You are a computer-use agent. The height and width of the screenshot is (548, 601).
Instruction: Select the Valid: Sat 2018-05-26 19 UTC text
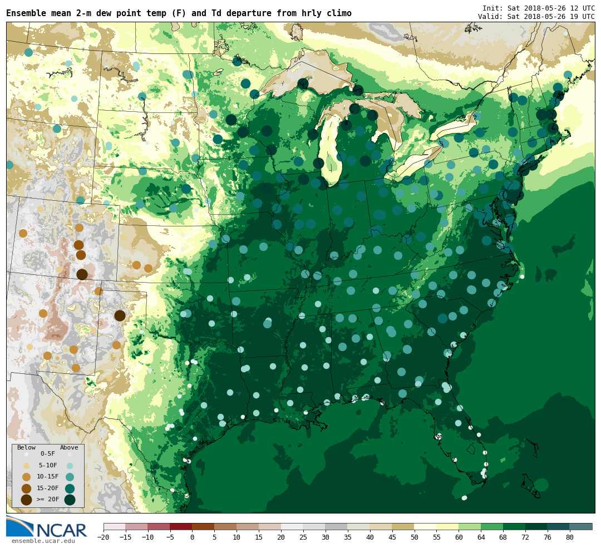pyautogui.click(x=536, y=17)
